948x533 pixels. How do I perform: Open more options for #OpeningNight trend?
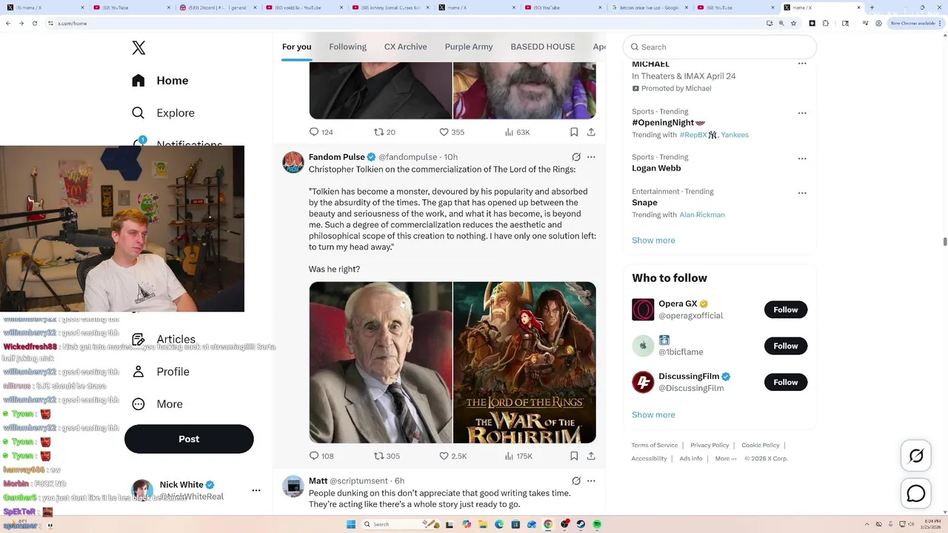(x=802, y=113)
